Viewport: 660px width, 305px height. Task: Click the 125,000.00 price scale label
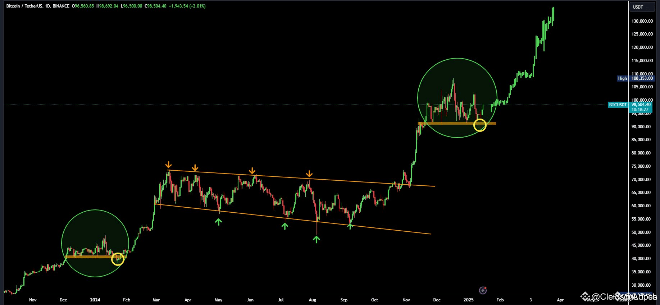pyautogui.click(x=642, y=34)
